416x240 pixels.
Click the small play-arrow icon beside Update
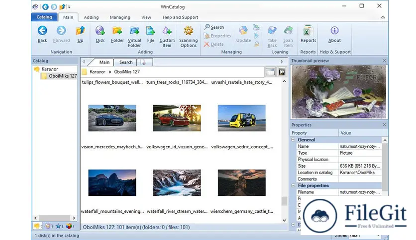(256, 36)
